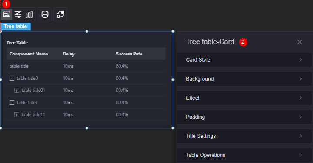Close the Tree table-Card panel

[300, 42]
